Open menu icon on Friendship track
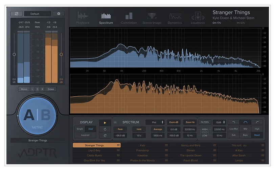Image resolution: width=274 pixels, height=169 pixels. 166,150
